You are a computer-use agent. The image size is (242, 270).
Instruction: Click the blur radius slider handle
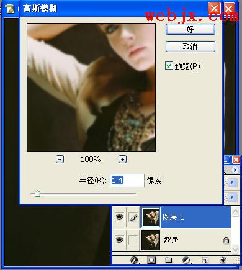point(37,194)
